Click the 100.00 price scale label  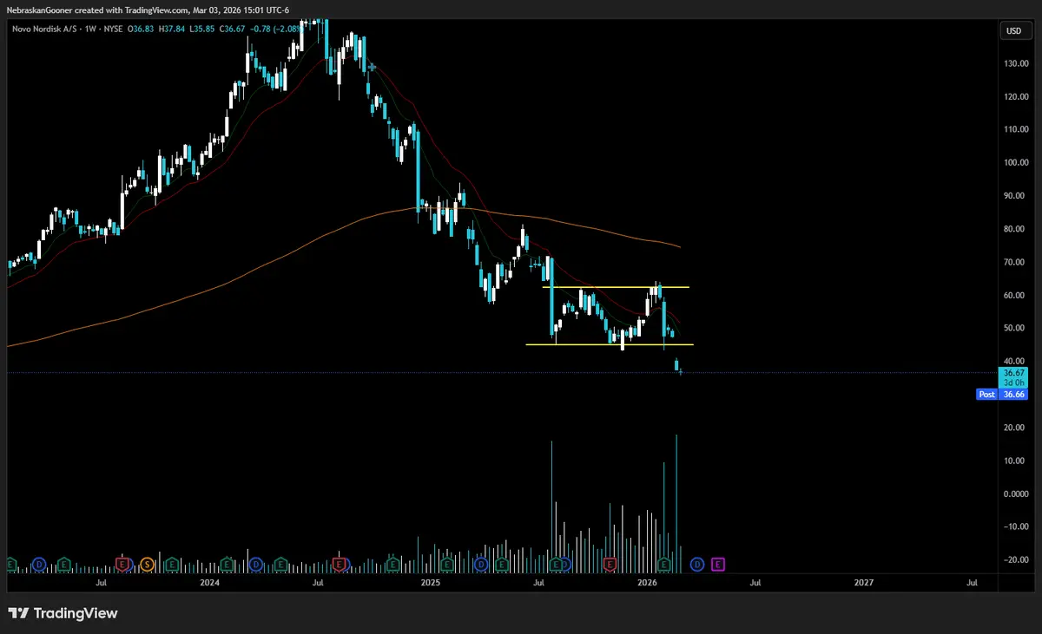1017,163
